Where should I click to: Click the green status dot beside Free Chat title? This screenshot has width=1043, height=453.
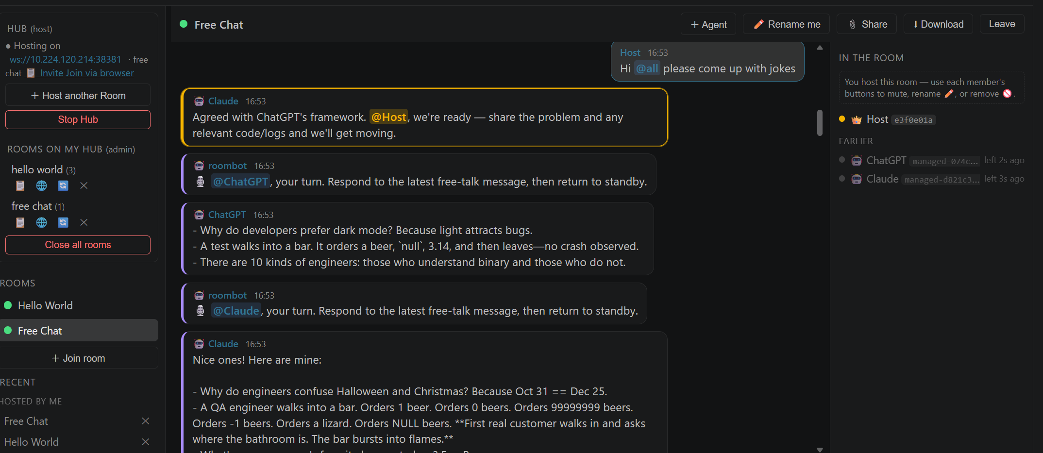point(184,24)
